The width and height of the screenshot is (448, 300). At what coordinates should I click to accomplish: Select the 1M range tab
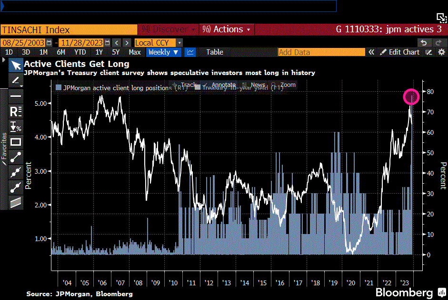(x=43, y=52)
